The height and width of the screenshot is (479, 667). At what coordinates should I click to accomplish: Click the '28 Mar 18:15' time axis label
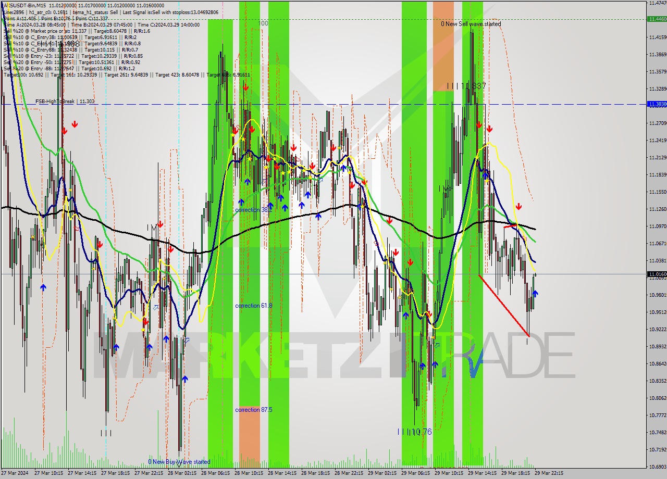315,473
